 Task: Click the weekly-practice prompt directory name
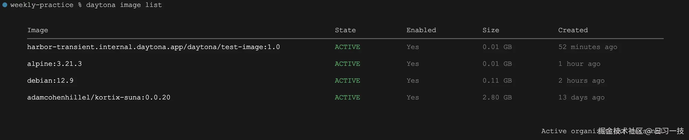42,5
